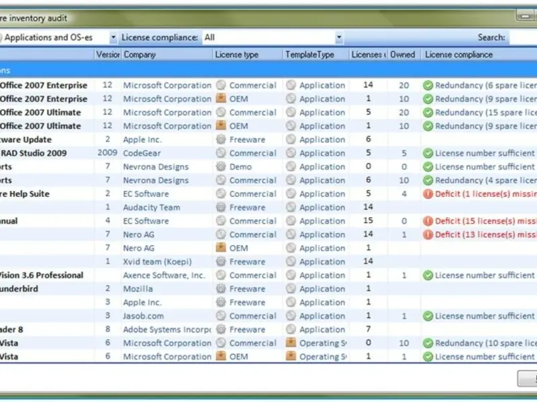537x402 pixels.
Task: Sort by the Company column header
Action: pyautogui.click(x=167, y=55)
